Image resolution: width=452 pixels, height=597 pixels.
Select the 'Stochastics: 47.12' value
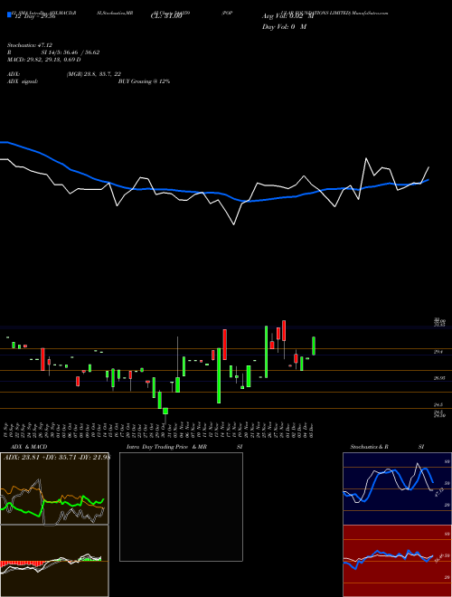tap(30, 45)
